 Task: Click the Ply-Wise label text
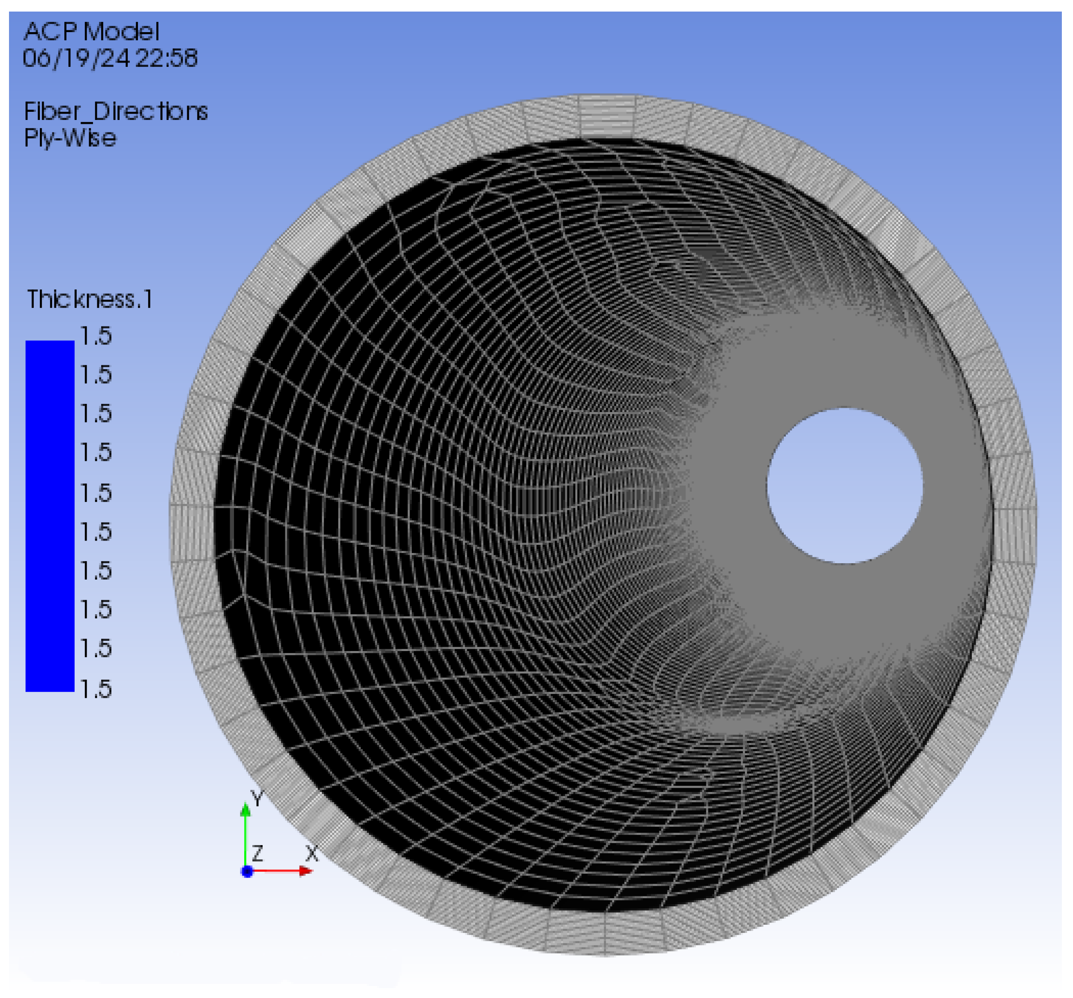tap(70, 138)
